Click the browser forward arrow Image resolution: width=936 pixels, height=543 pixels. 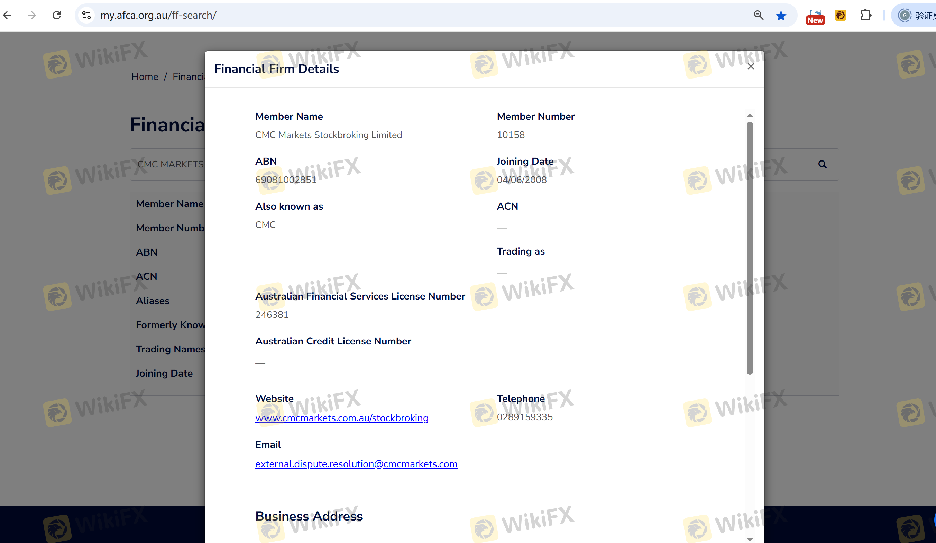tap(32, 15)
